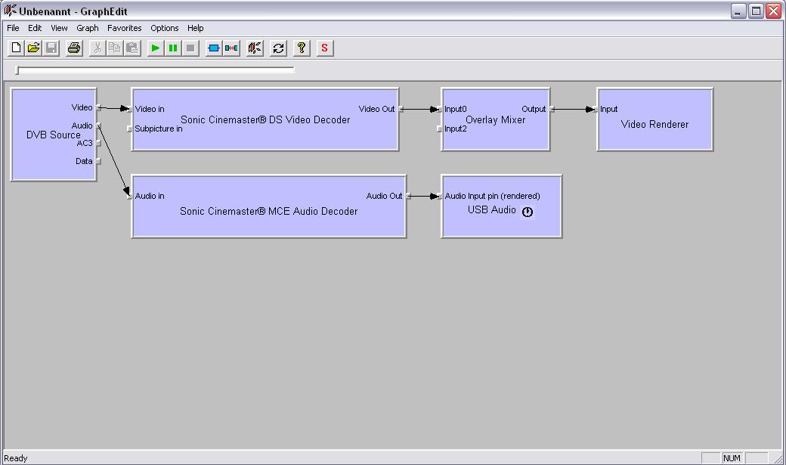Click the disconnect-filters toolbar icon
This screenshot has width=786, height=465.
coord(231,48)
